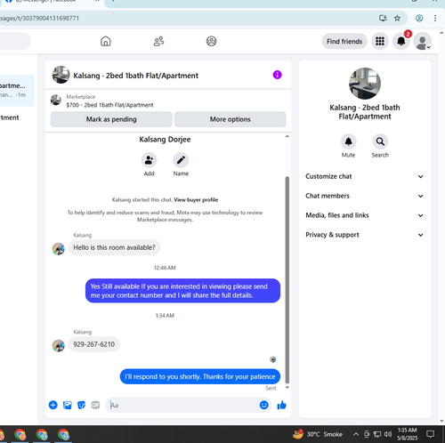Viewport: 445px width, 443px height.
Task: Click the listing thumbnail in right panel
Action: [365, 84]
